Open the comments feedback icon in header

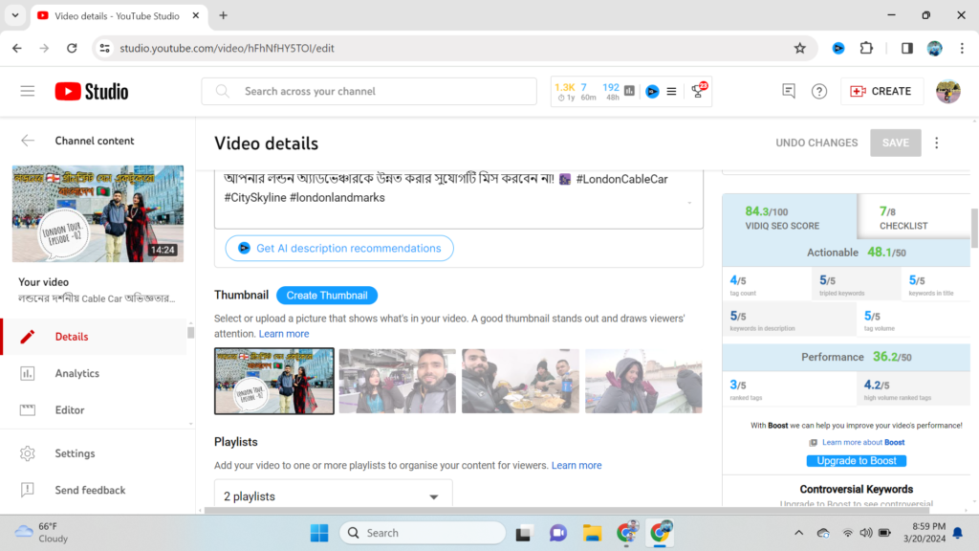(x=789, y=91)
